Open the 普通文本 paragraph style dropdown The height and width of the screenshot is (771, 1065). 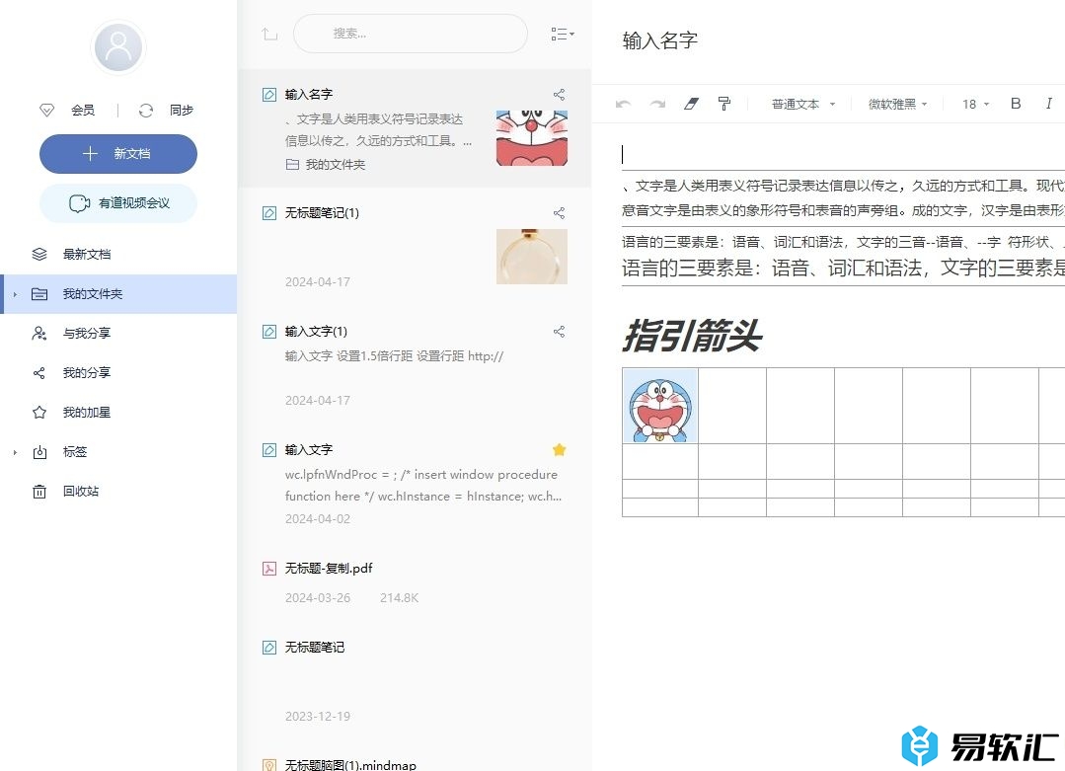pyautogui.click(x=802, y=104)
